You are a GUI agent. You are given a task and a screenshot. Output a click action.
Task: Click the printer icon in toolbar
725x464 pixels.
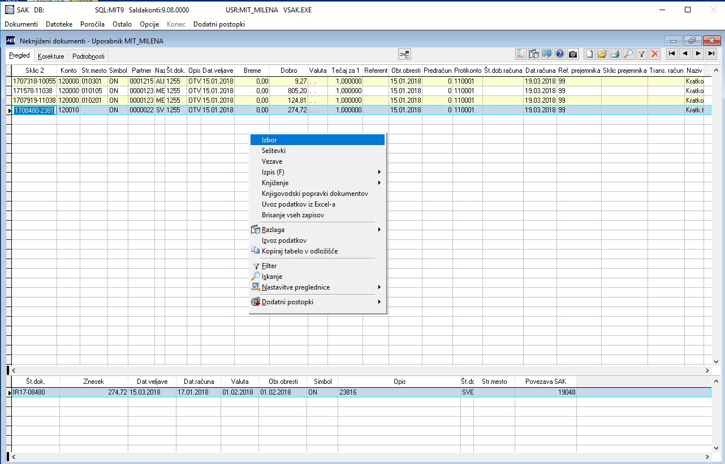click(615, 54)
